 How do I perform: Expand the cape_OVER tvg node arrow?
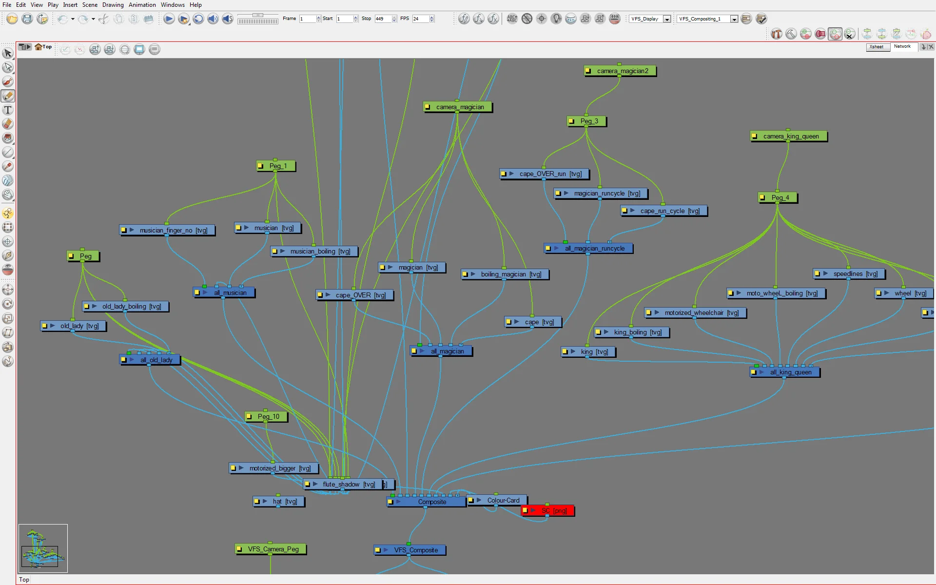328,295
